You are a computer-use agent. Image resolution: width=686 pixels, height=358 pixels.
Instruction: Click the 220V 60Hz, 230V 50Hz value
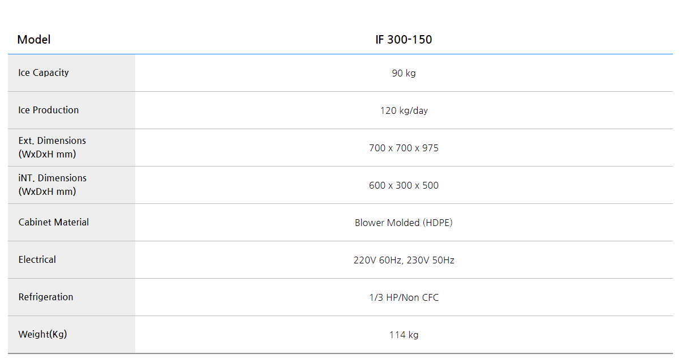[404, 260]
